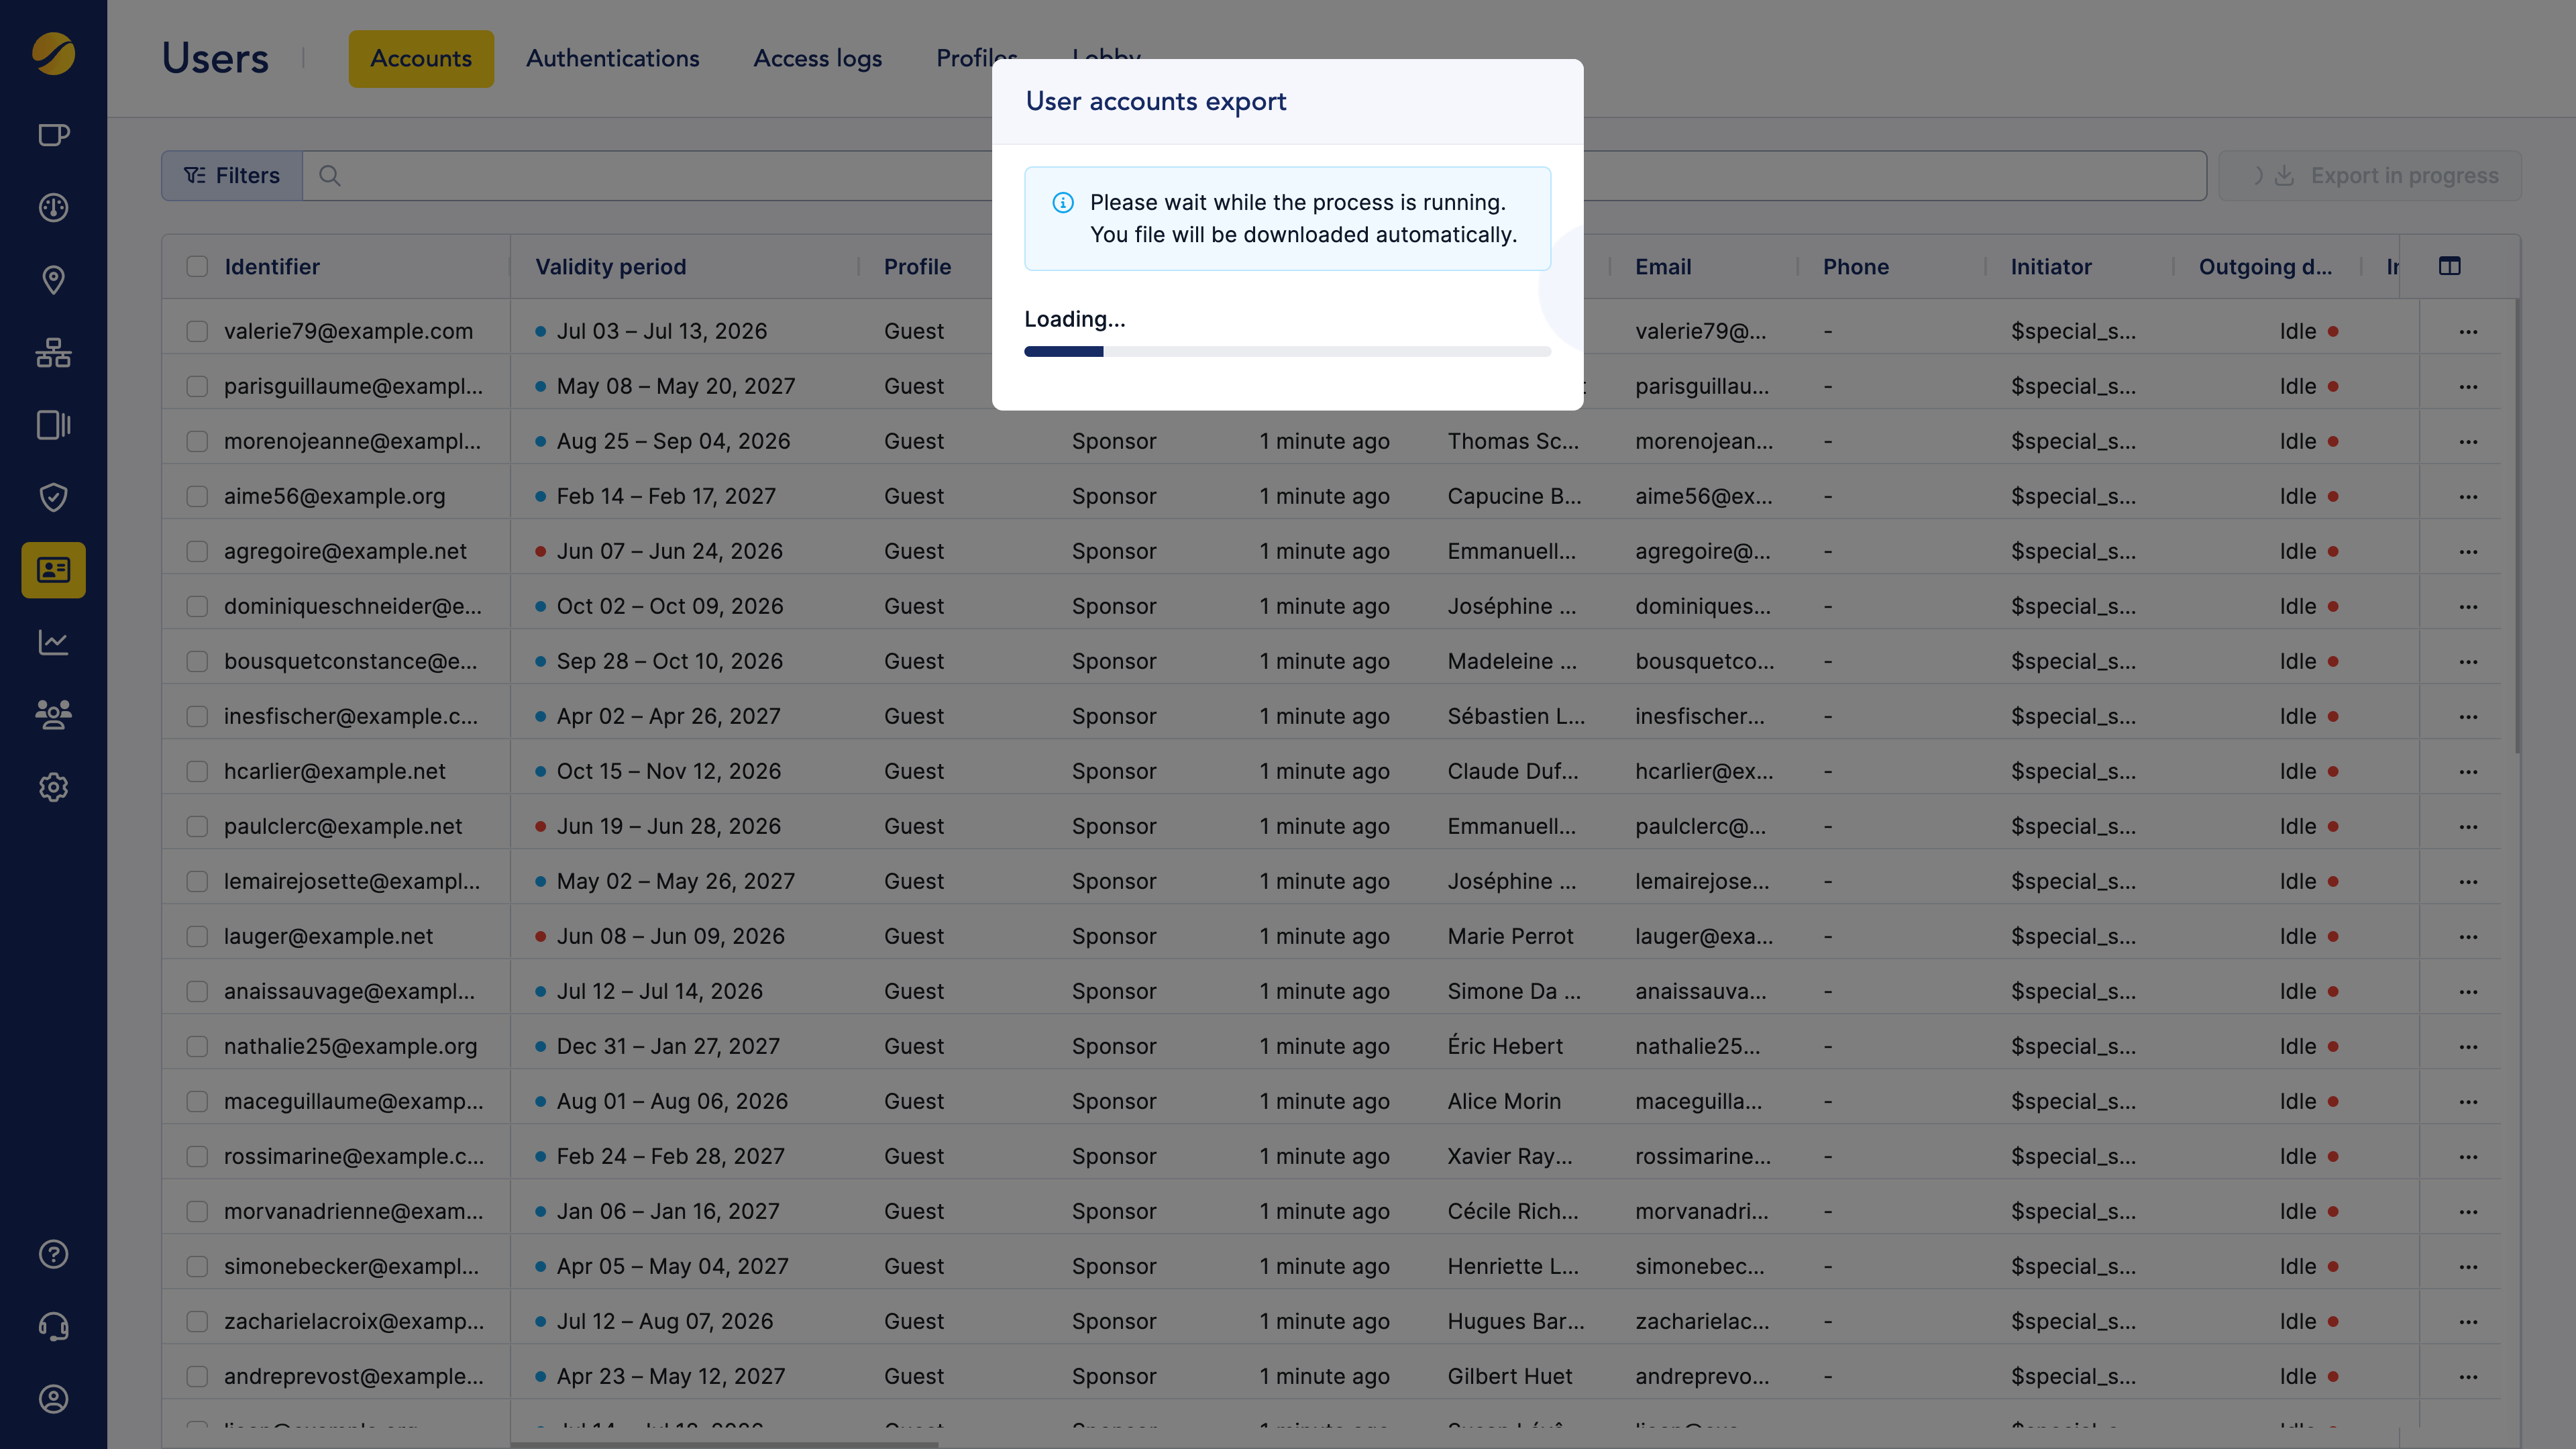2576x1449 pixels.
Task: Focus the accounts search field
Action: pos(1254,176)
